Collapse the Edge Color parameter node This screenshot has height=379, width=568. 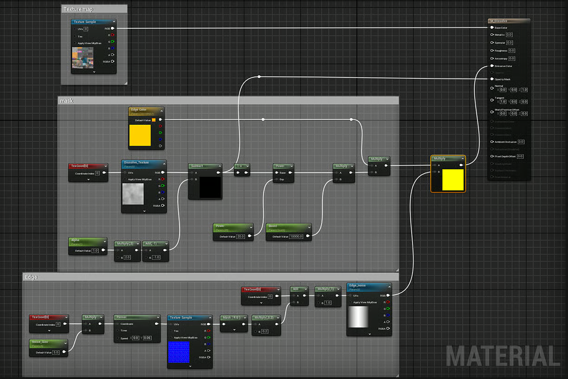[x=161, y=110]
